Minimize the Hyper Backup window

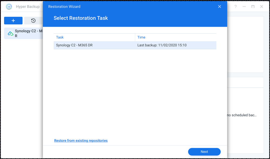pos(244,6)
